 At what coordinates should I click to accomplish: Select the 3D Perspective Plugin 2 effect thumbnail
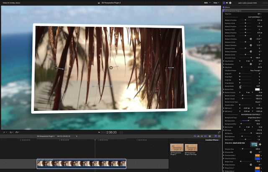[x=176, y=148]
